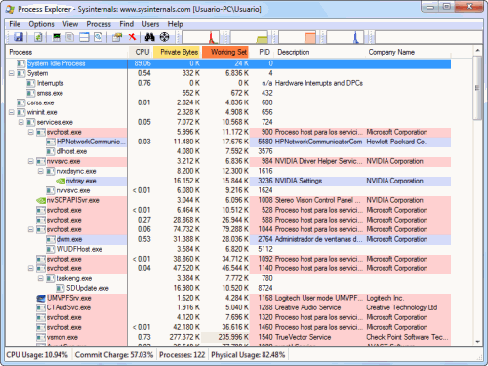Click 'Physical Usage: 82.48%' in status bar
Image resolution: width=488 pixels, height=366 pixels.
pos(248,355)
